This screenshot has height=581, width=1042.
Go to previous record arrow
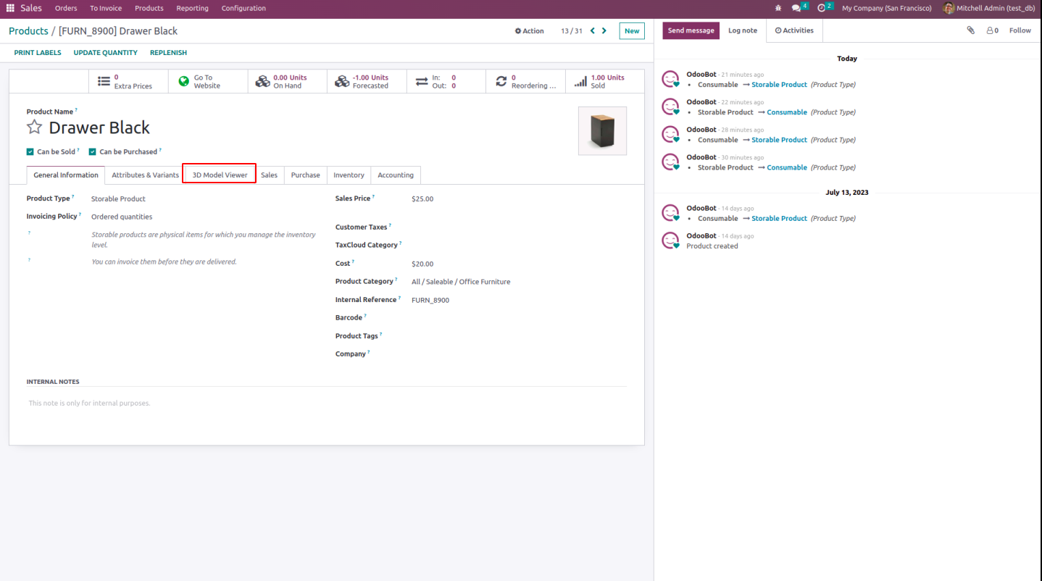[x=592, y=30]
